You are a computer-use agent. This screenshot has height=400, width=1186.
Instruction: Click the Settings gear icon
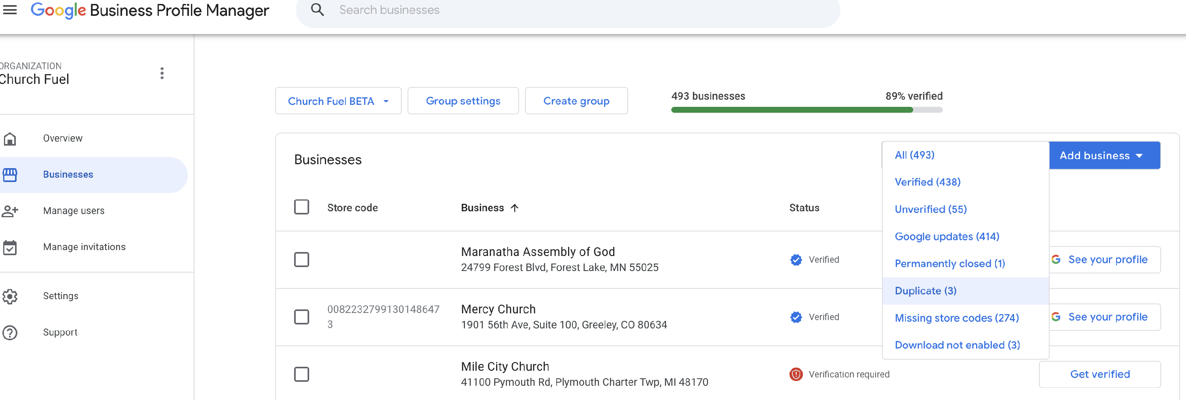tap(9, 296)
